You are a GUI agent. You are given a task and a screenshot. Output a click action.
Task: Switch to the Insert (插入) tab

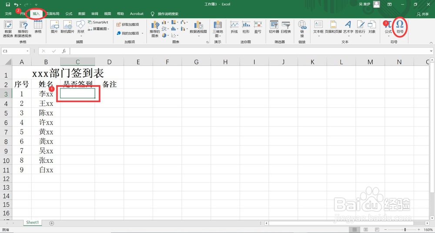36,13
